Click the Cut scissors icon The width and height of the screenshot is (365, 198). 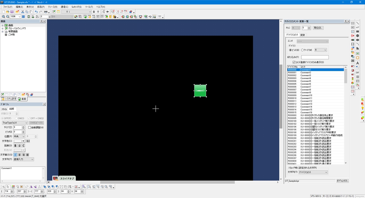(23, 12)
